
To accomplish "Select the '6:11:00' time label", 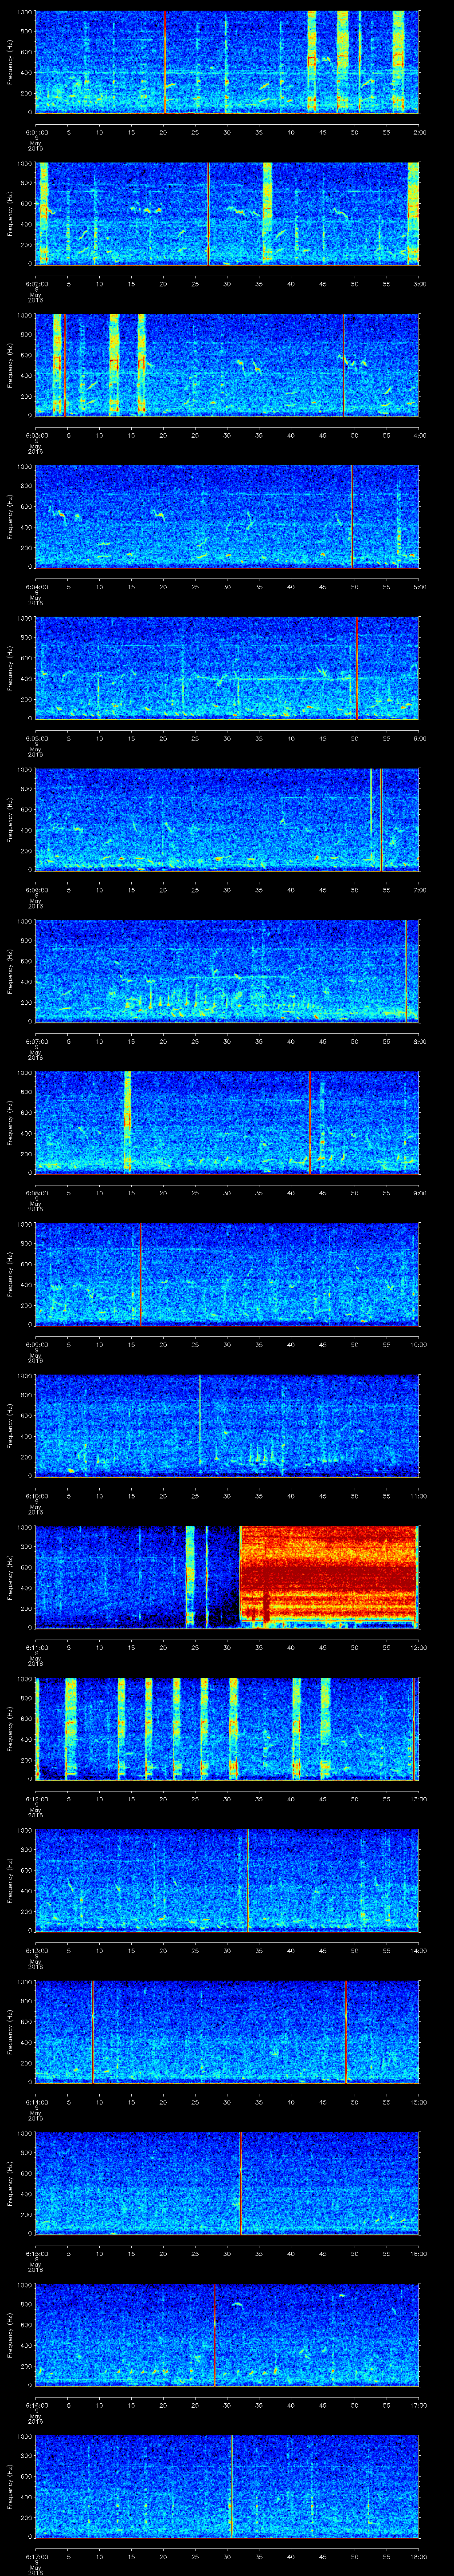I will pyautogui.click(x=36, y=1647).
